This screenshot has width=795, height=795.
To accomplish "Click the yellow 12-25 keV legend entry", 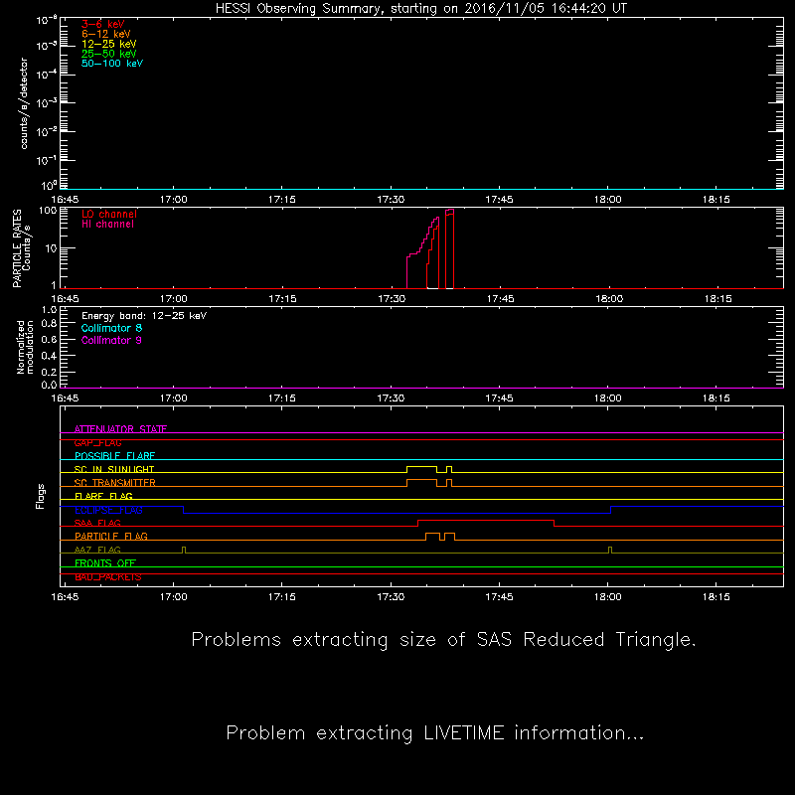I will point(109,44).
